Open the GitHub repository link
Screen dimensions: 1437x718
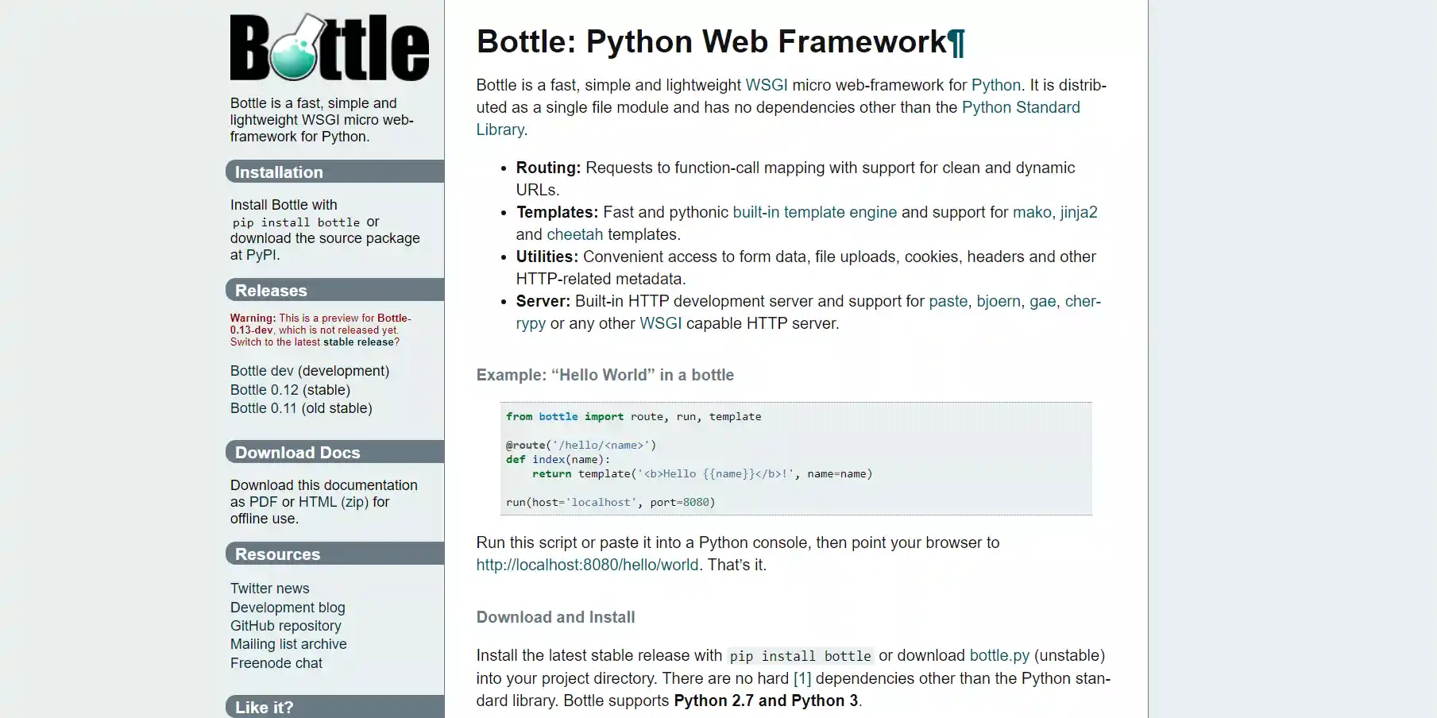click(x=286, y=626)
